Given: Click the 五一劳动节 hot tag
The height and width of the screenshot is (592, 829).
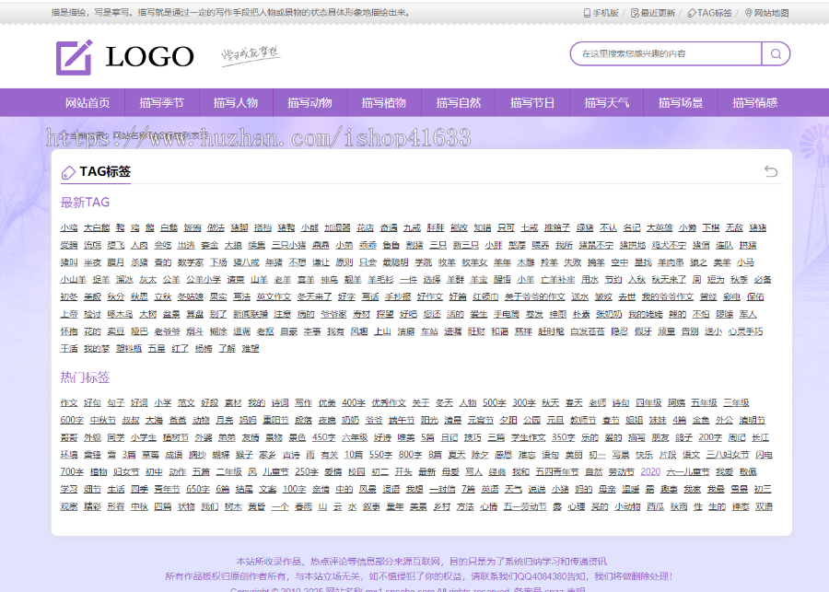Looking at the screenshot, I should point(525,507).
